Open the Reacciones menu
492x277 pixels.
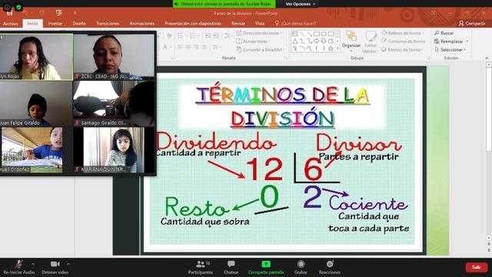(330, 267)
